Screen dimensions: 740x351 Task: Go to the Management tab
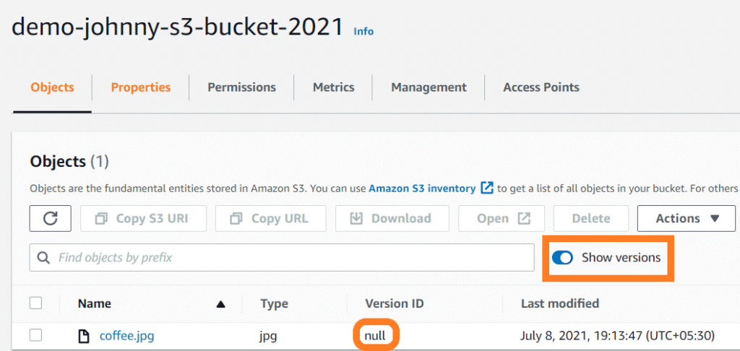point(429,87)
